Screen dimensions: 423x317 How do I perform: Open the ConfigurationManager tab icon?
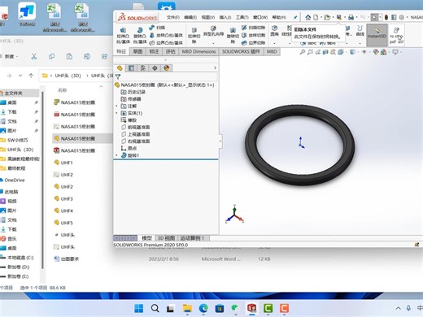coord(143,68)
